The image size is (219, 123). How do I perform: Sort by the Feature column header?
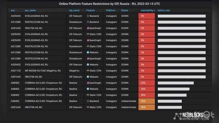coord(90,11)
